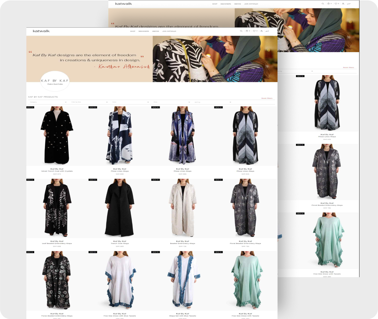Click price SAR 873 under velvet trench coat
This screenshot has height=319, width=378.
point(57,174)
